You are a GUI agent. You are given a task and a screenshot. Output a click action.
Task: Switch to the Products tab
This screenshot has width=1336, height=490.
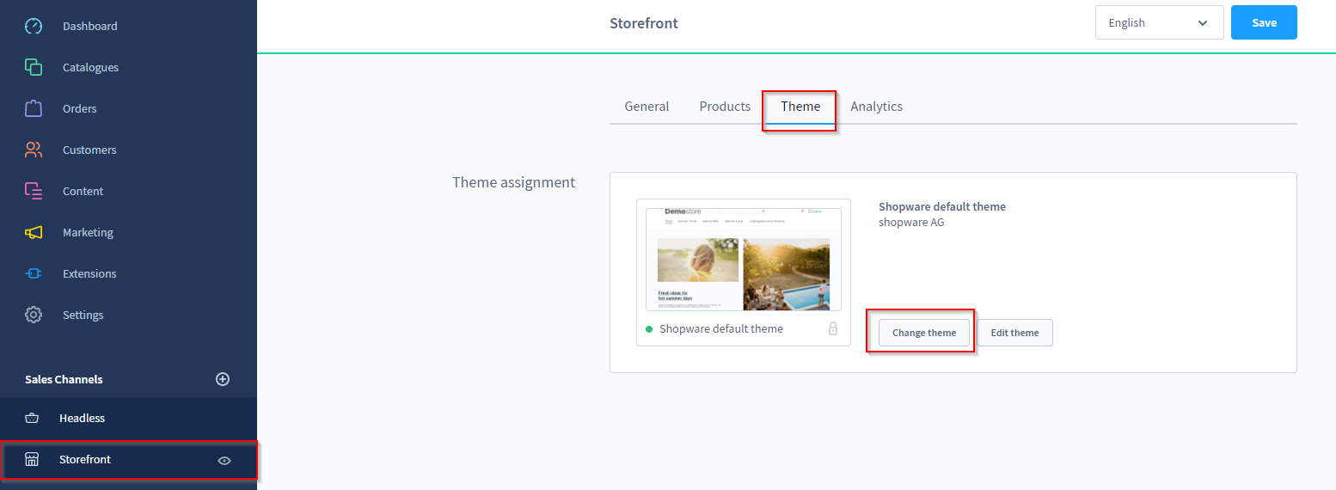(x=725, y=107)
